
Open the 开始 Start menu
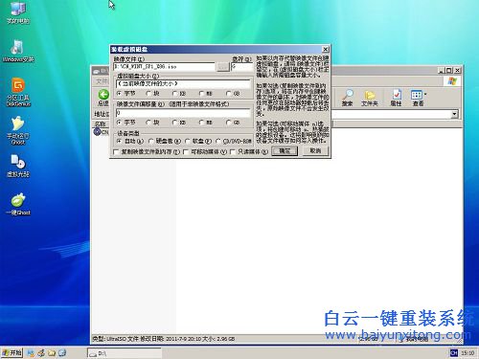click(11, 353)
